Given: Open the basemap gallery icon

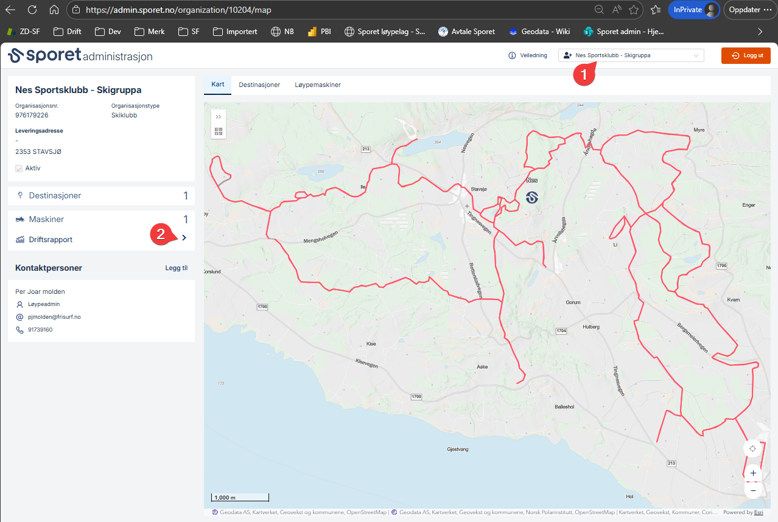Looking at the screenshot, I should (x=219, y=131).
